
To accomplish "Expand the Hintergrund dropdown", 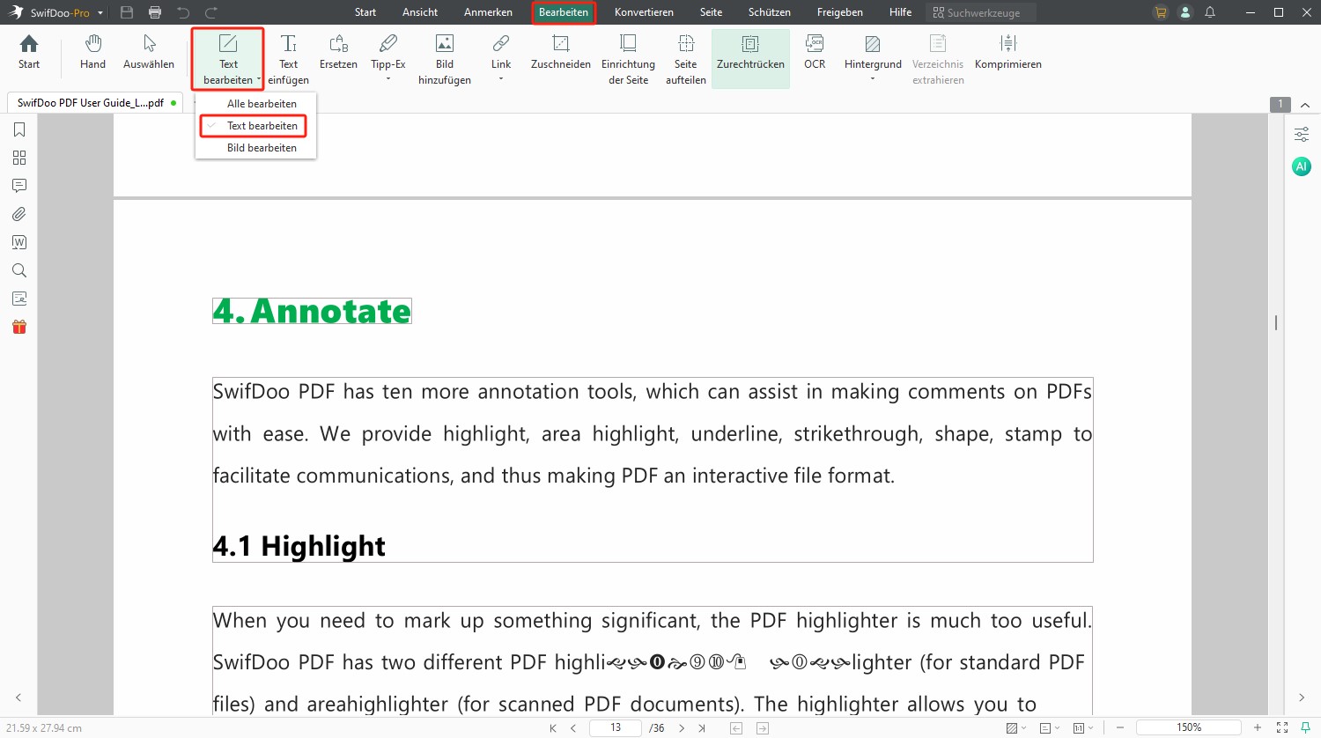I will pyautogui.click(x=873, y=79).
